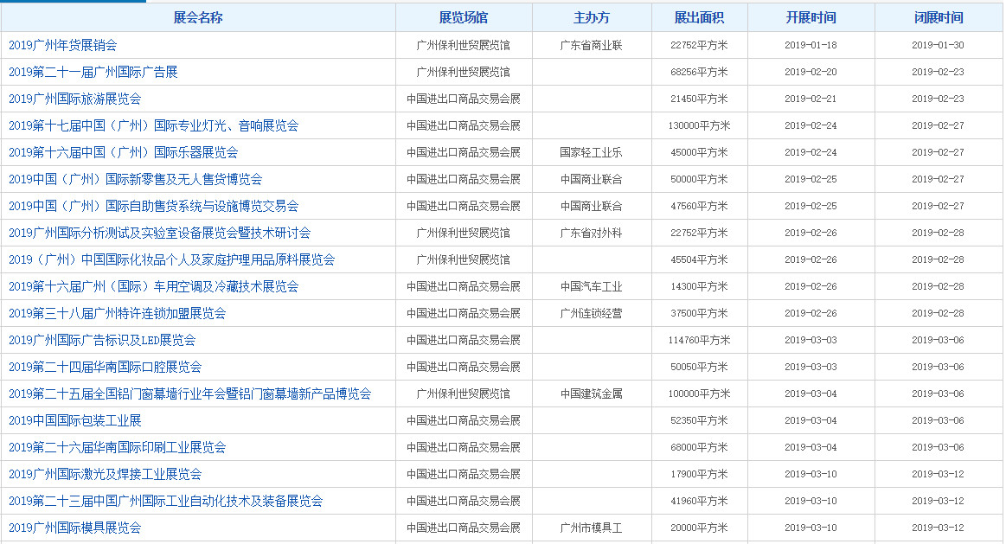Screen dimensions: 1006x544
Task: Select area cell 20000平方米
Action: 699,528
